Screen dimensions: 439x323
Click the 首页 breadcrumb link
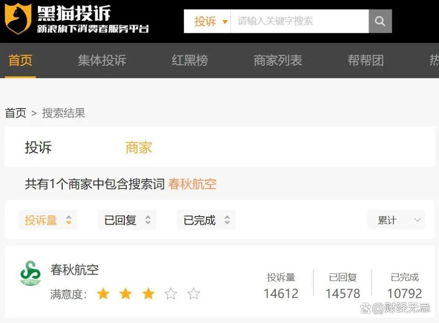16,113
